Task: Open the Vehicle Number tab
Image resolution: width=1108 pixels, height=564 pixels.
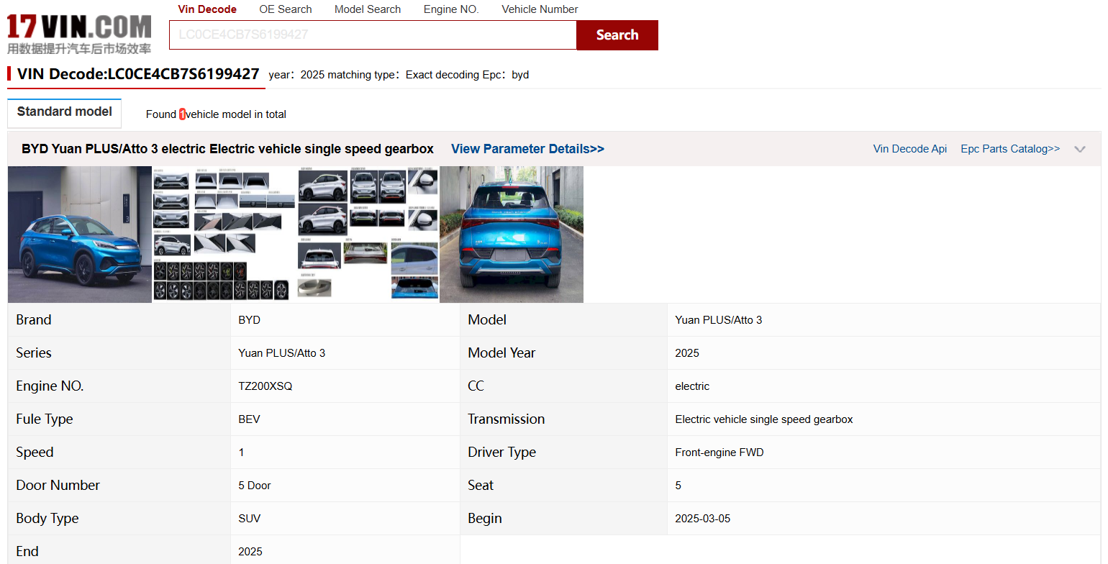Action: pos(540,9)
